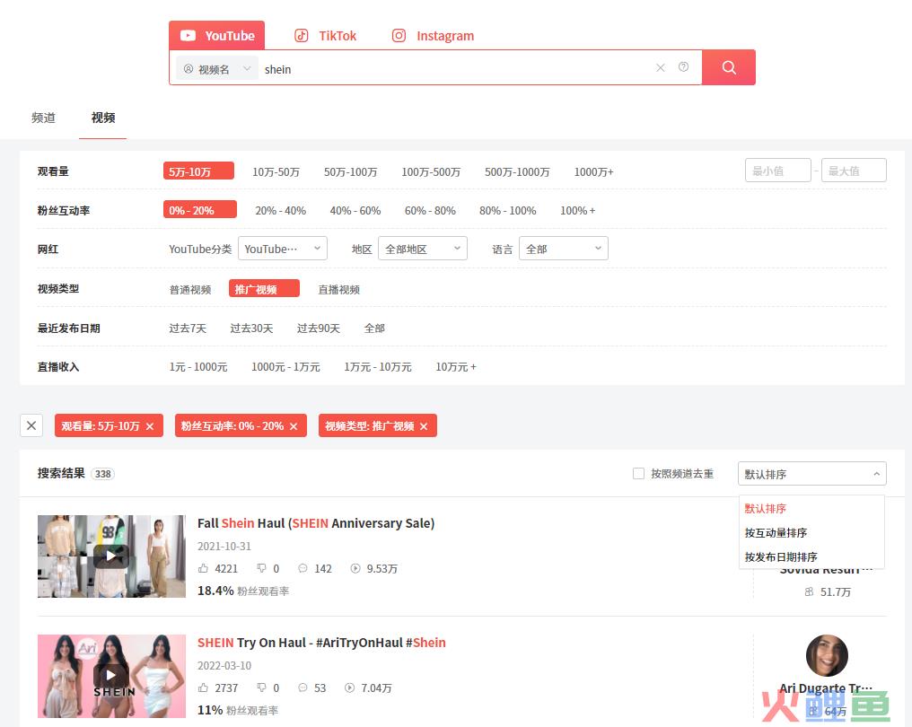Click the thumbs-up icon on Fall Shein Haul

pos(203,568)
